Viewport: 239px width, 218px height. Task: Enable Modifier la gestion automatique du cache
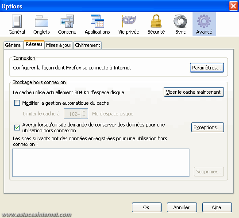pos(17,103)
